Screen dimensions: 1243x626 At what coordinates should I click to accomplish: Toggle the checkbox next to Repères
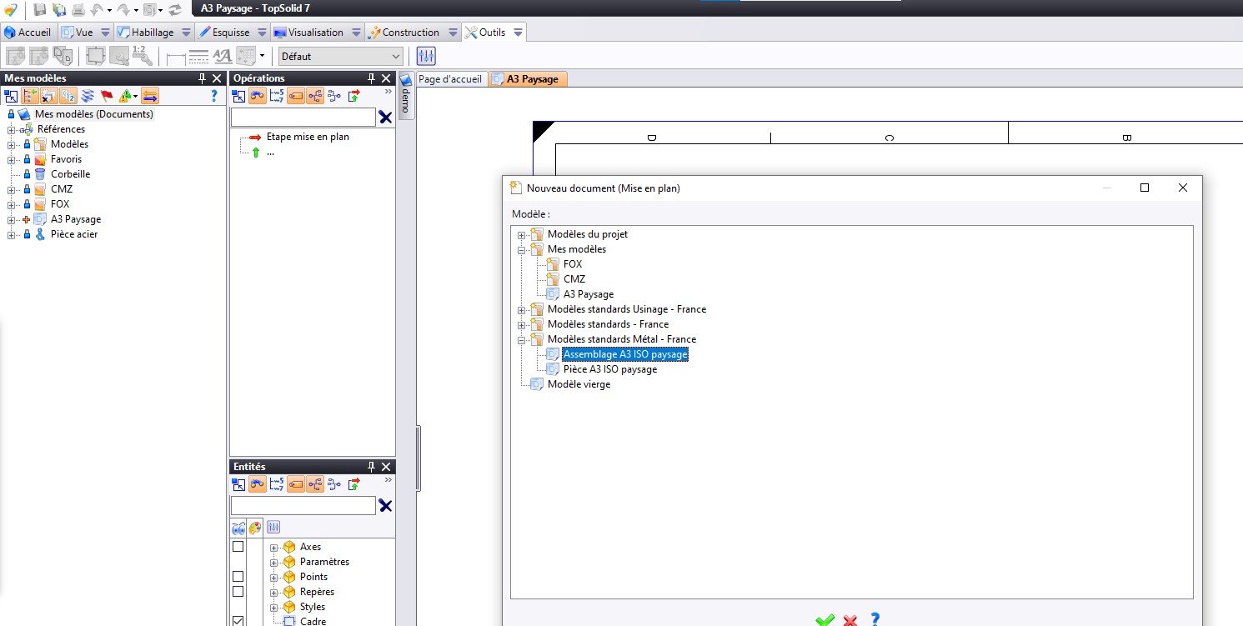point(238,592)
